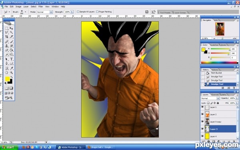Delete current state in History panel

click(234, 88)
